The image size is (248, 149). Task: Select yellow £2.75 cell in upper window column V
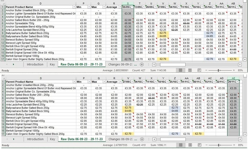pyautogui.click(x=163, y=33)
